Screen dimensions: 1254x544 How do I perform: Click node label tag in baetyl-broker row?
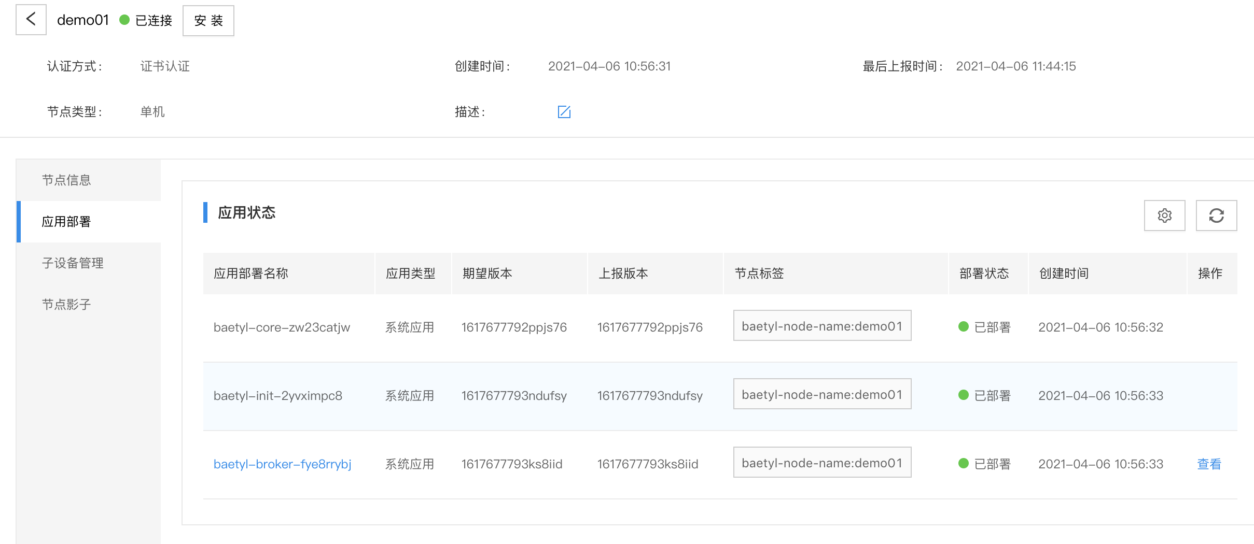823,463
